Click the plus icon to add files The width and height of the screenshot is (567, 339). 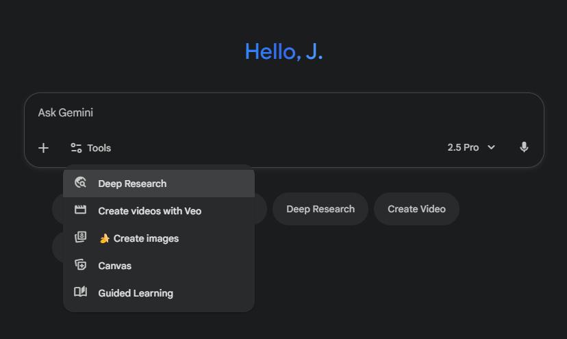(x=43, y=148)
